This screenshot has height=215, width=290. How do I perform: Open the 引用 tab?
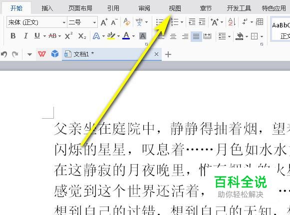tap(113, 8)
